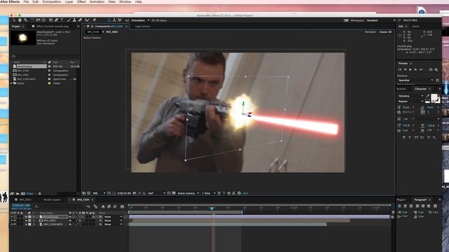Screen dimensions: 449x252
Task: Select the Clone Stamp tool
Action: [x=74, y=20]
